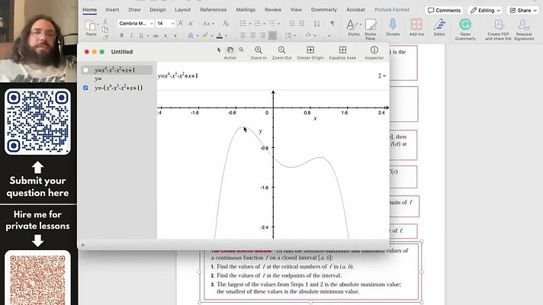Image resolution: width=543 pixels, height=305 pixels.
Task: Click the Dictate microphone icon
Action: (x=393, y=27)
